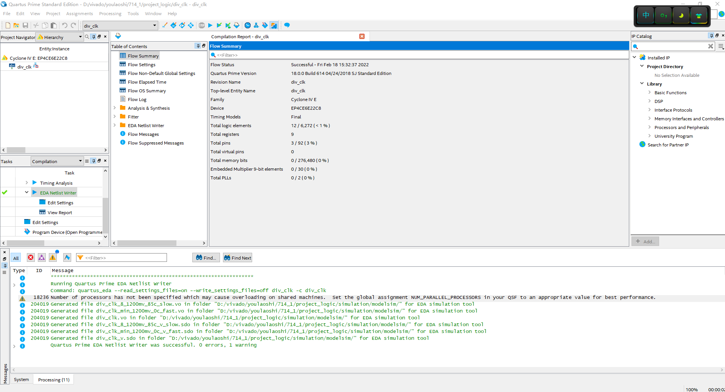The width and height of the screenshot is (725, 392).
Task: Toggle the pin on the Tasks panel
Action: click(x=94, y=161)
